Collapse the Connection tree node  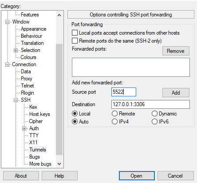pyautogui.click(x=7, y=64)
